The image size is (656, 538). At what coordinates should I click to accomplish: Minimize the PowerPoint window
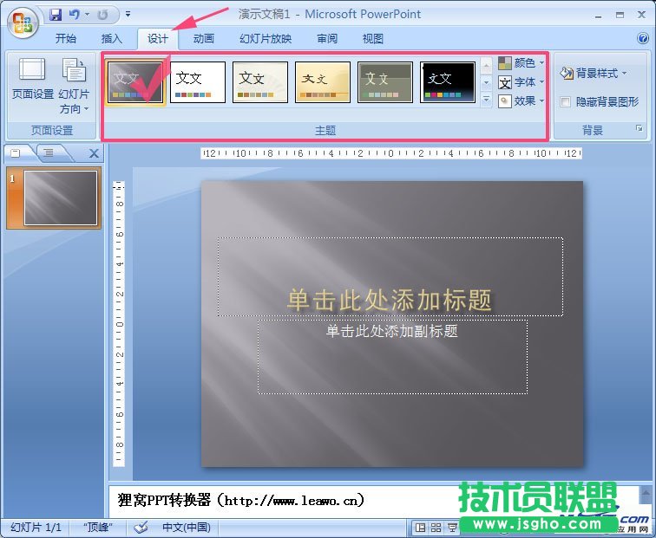599,16
